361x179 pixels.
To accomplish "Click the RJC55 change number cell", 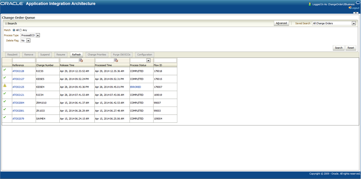I will (x=47, y=71).
